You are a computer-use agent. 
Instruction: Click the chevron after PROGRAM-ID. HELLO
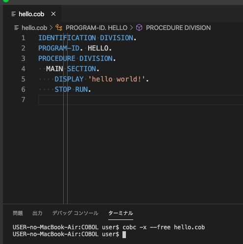pyautogui.click(x=132, y=27)
